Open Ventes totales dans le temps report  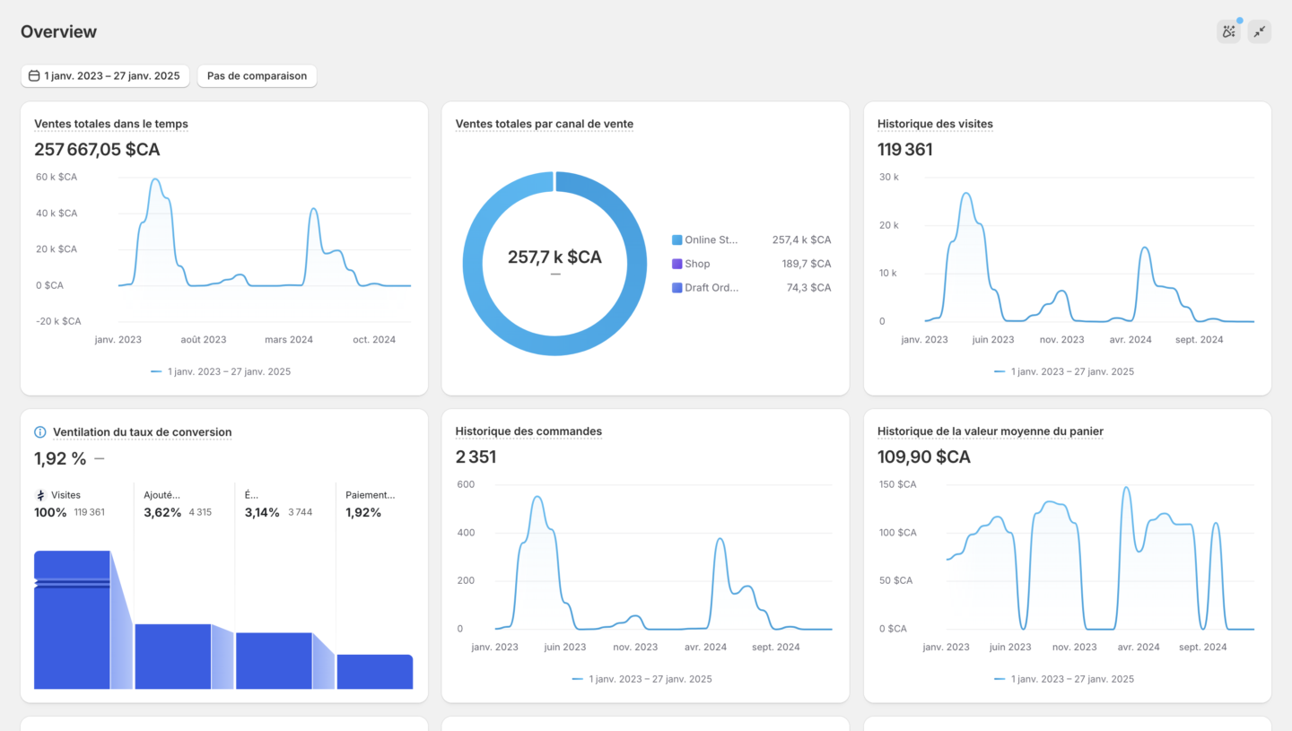(x=111, y=124)
